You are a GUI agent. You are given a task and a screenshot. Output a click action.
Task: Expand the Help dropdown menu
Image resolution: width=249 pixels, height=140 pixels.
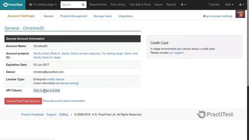click(x=229, y=5)
